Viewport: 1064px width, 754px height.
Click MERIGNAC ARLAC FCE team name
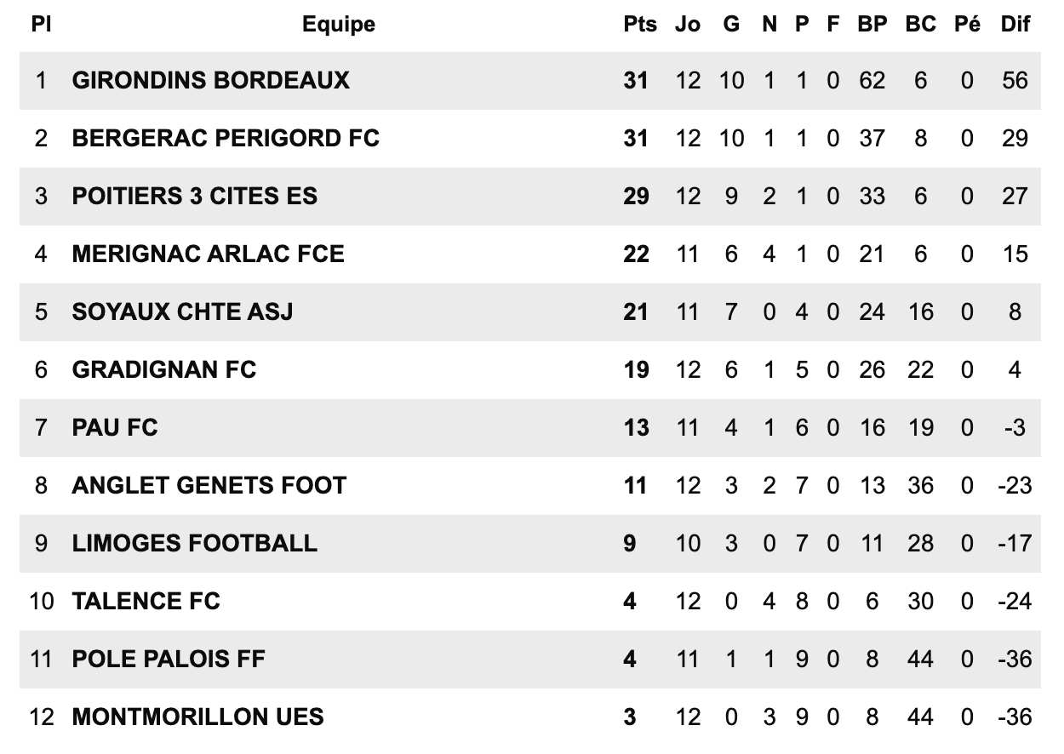pyautogui.click(x=209, y=254)
